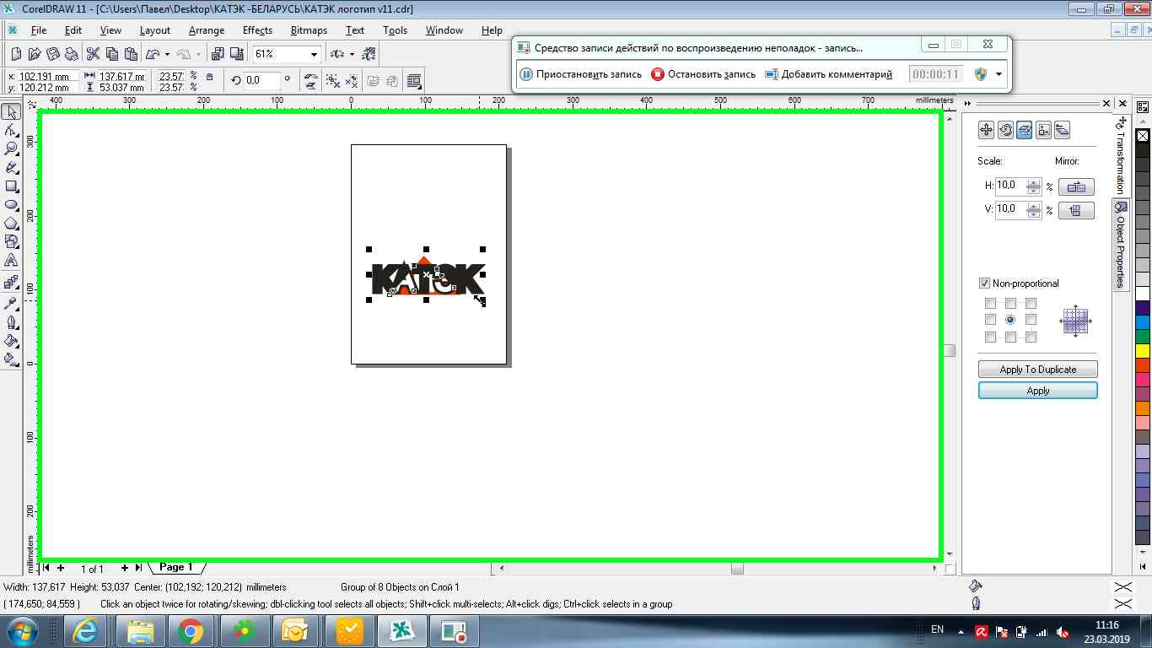1152x648 pixels.
Task: Uncheck the Non-proportional checkbox
Action: click(984, 283)
